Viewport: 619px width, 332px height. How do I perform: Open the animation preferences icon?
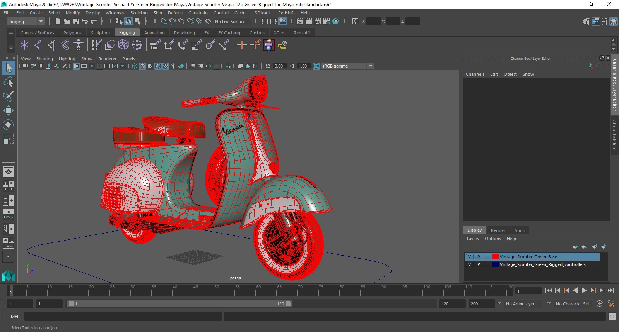click(x=611, y=304)
